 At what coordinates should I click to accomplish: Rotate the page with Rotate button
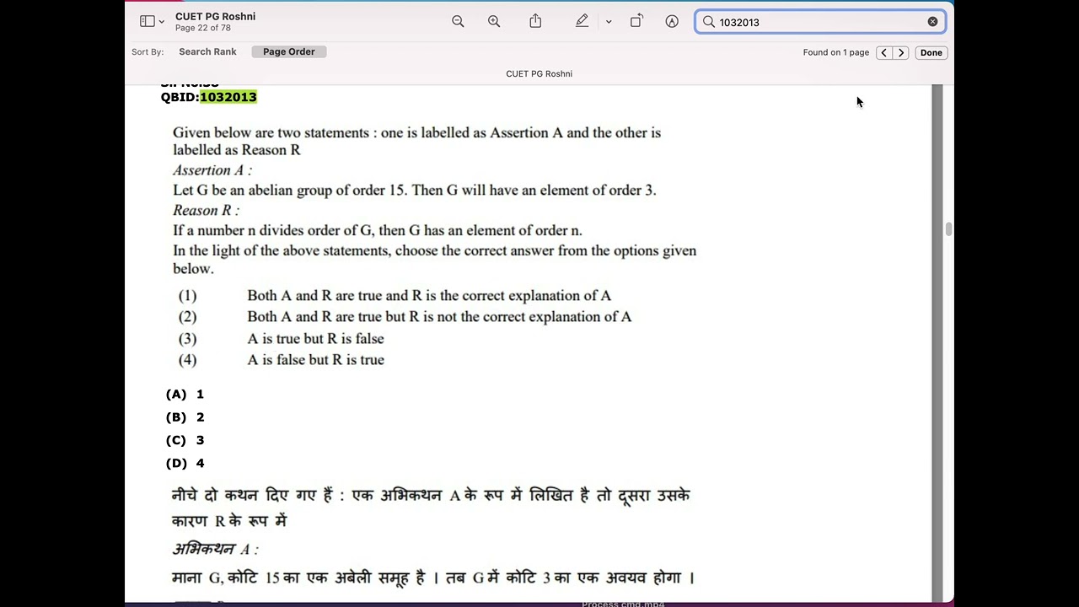click(x=636, y=21)
